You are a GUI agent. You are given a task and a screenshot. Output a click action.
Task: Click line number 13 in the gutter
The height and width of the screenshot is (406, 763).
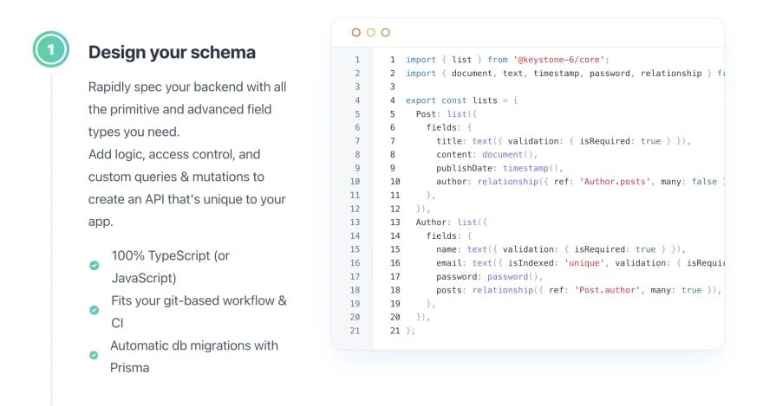355,222
